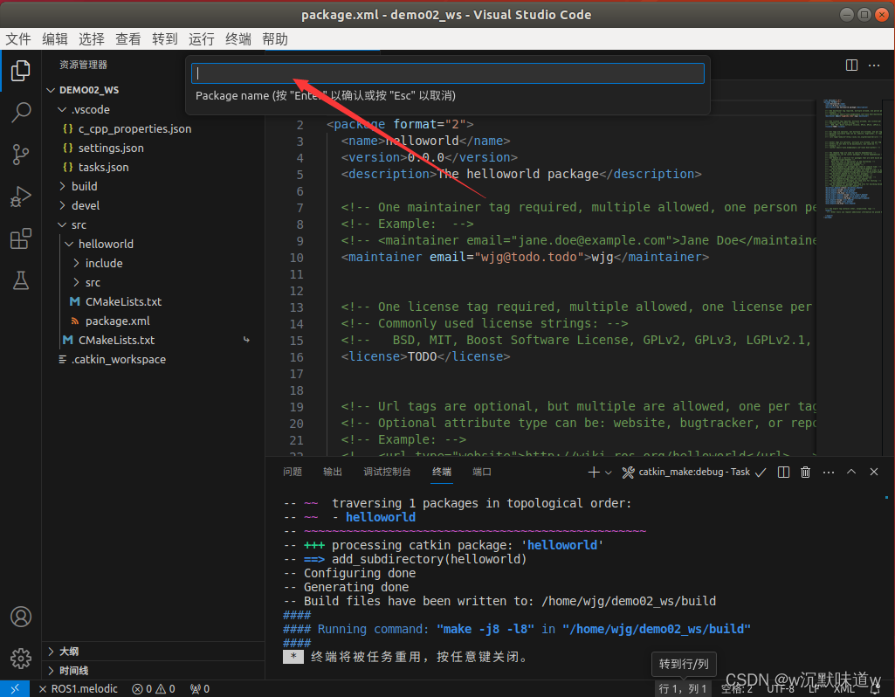The width and height of the screenshot is (895, 697).
Task: Click the errors and warnings status indicator
Action: [154, 689]
